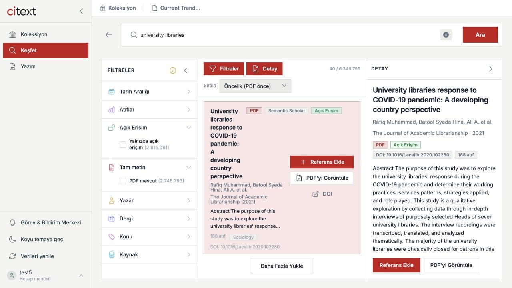The width and height of the screenshot is (512, 288).
Task: Close the Detay panel with the chevron
Action: (x=491, y=69)
